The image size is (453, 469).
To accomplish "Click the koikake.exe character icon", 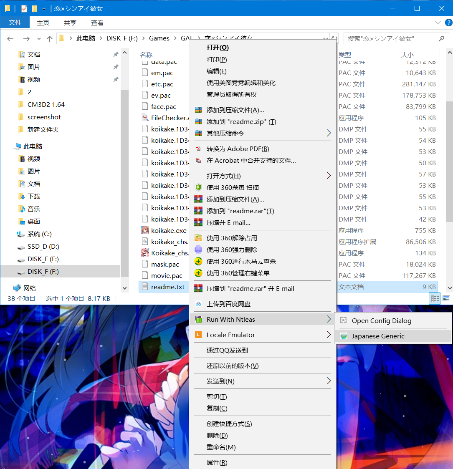I will click(145, 230).
